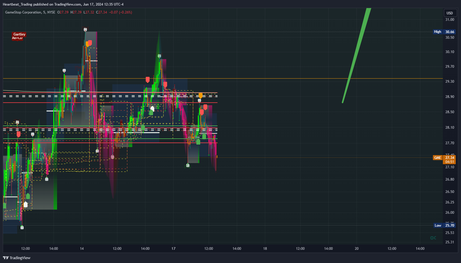This screenshot has height=263, width=461.
Task: Click the Gartley pattern label
Action: coord(19,34)
